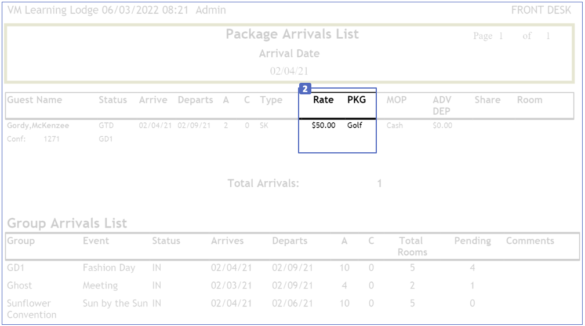
Task: Click the Package Arrivals List title
Action: point(292,34)
